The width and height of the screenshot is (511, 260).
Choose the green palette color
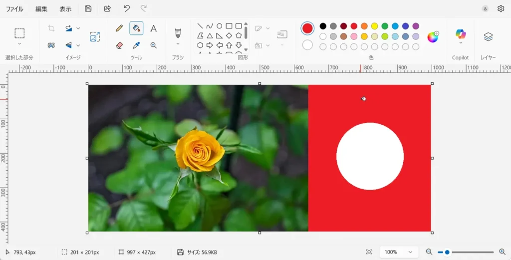[x=385, y=26]
